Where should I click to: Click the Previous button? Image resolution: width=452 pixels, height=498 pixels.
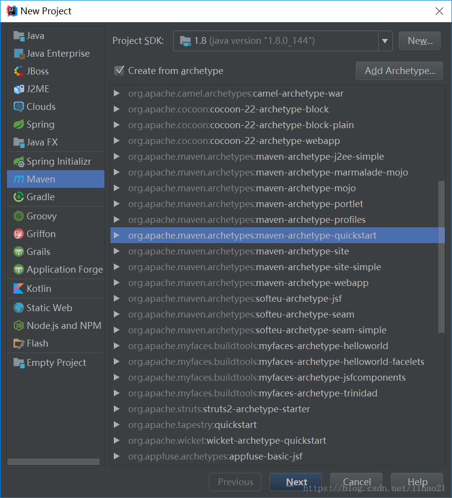pyautogui.click(x=235, y=482)
